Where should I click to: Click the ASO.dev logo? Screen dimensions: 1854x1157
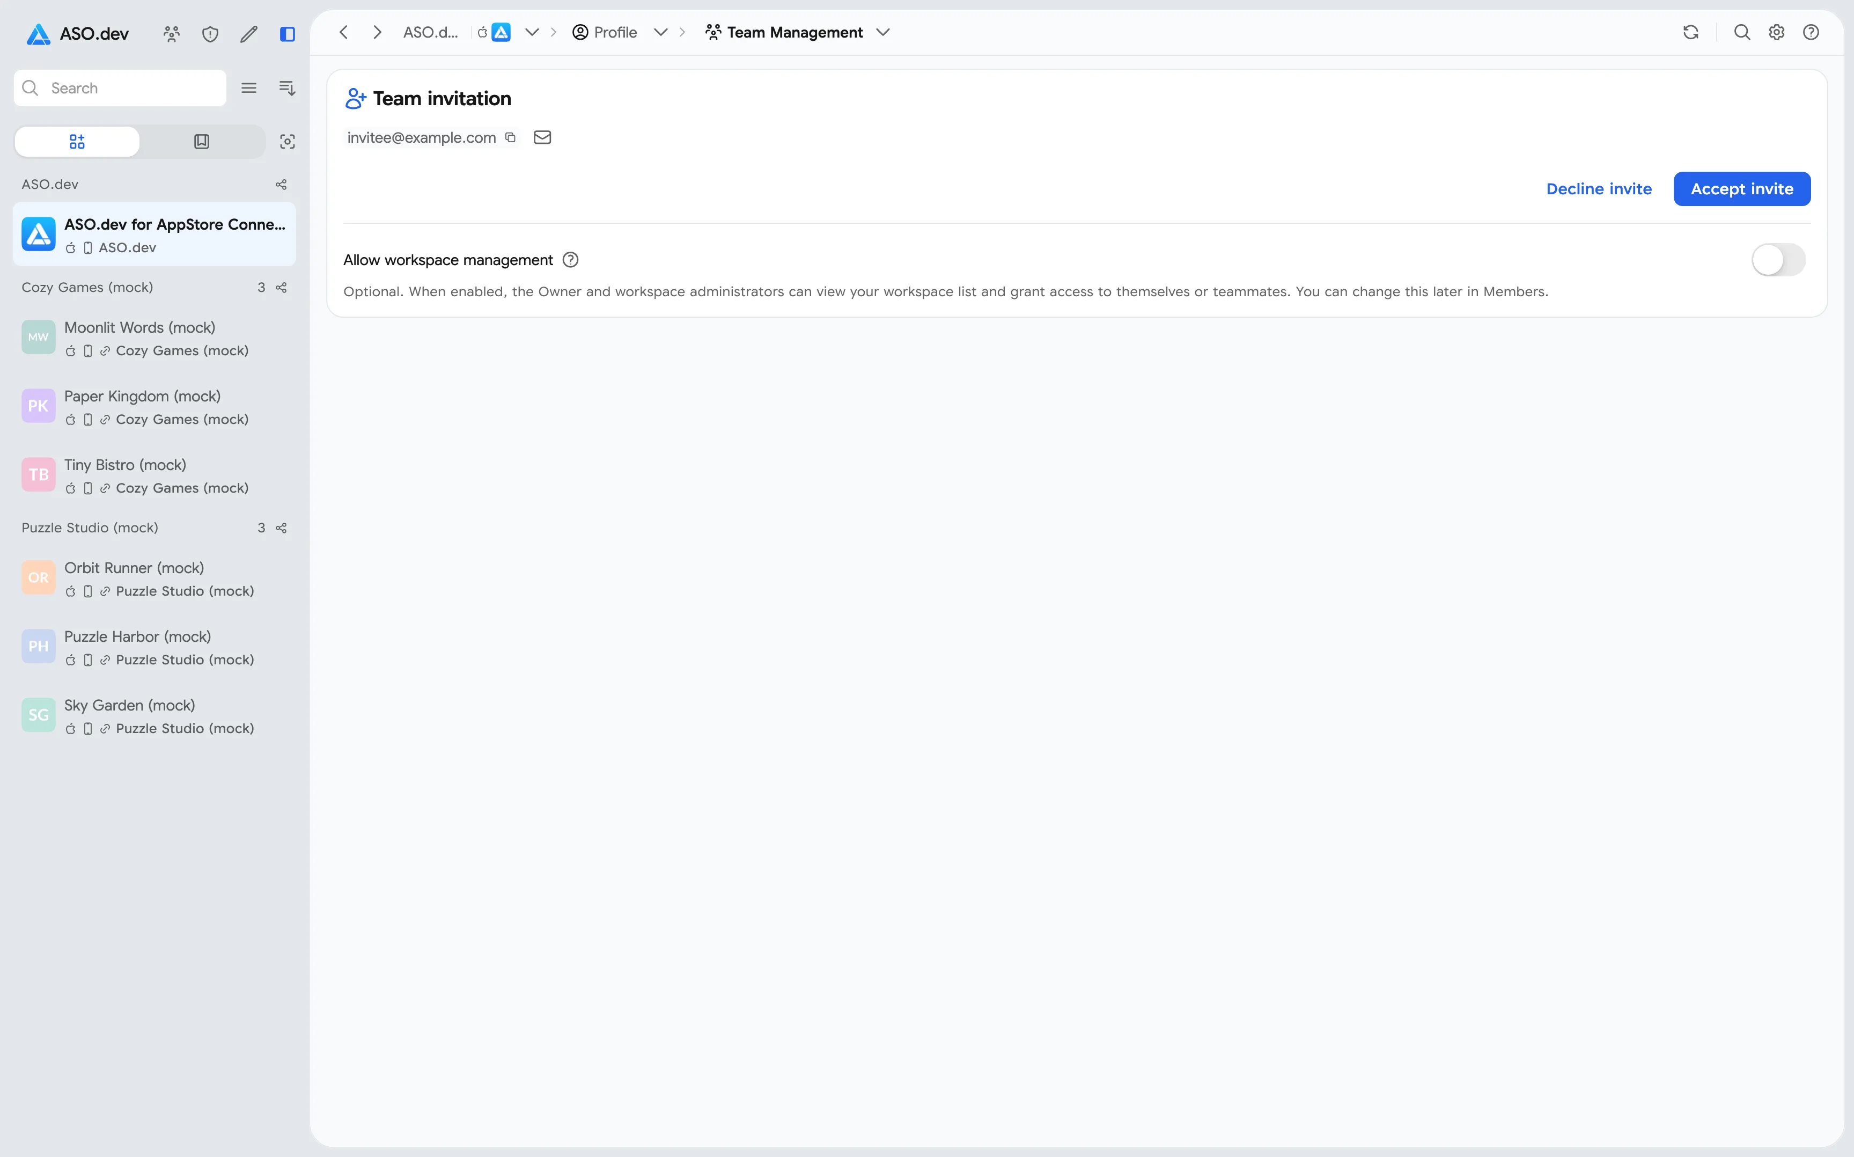pos(77,34)
